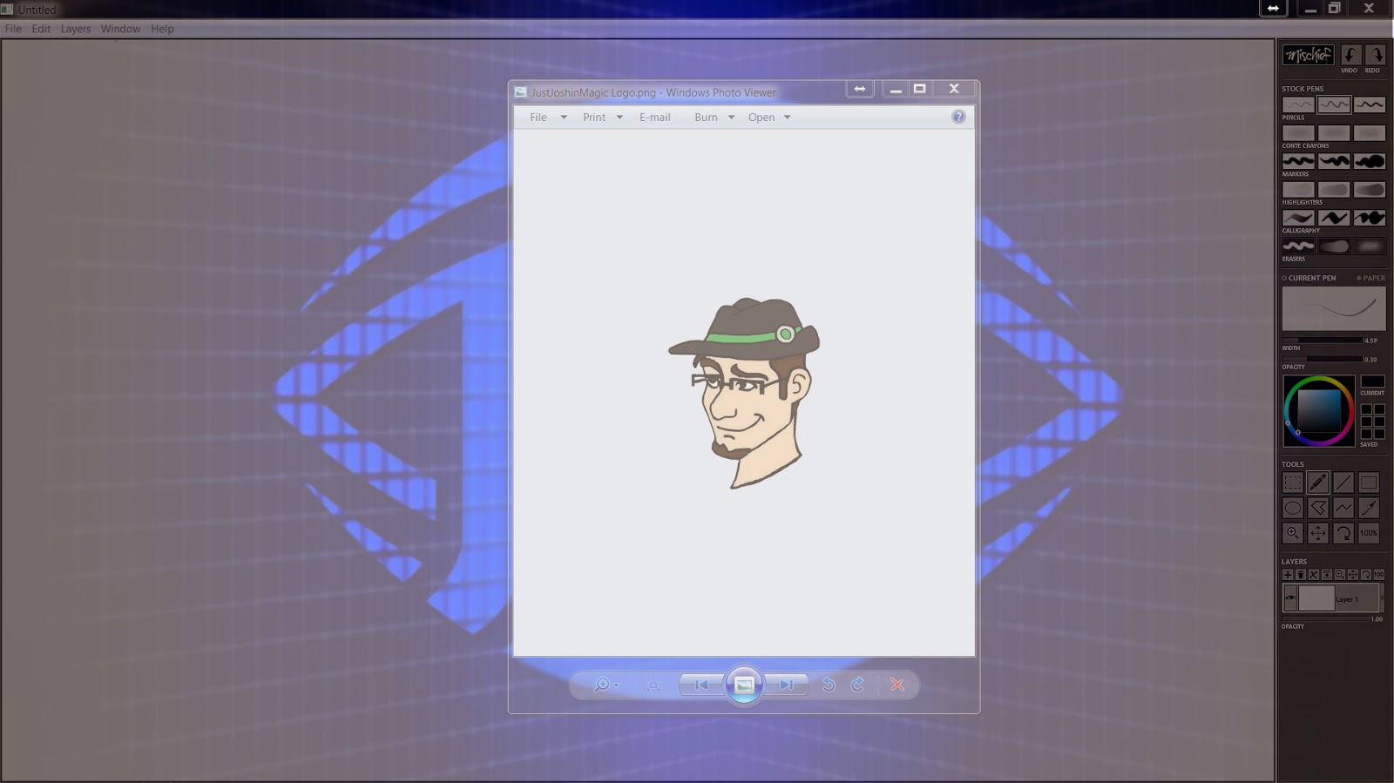Adjust the layer Opacity slider showing 1.00
The width and height of the screenshot is (1394, 783).
pyautogui.click(x=1325, y=619)
